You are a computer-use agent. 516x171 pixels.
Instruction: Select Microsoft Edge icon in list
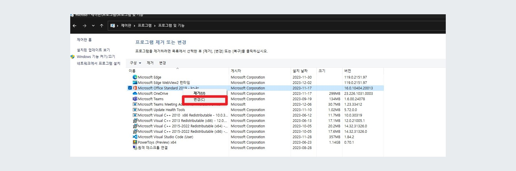point(135,77)
